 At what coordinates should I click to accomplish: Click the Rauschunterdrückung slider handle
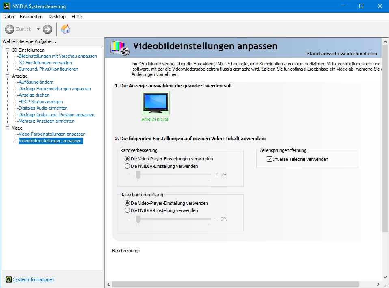point(138,219)
